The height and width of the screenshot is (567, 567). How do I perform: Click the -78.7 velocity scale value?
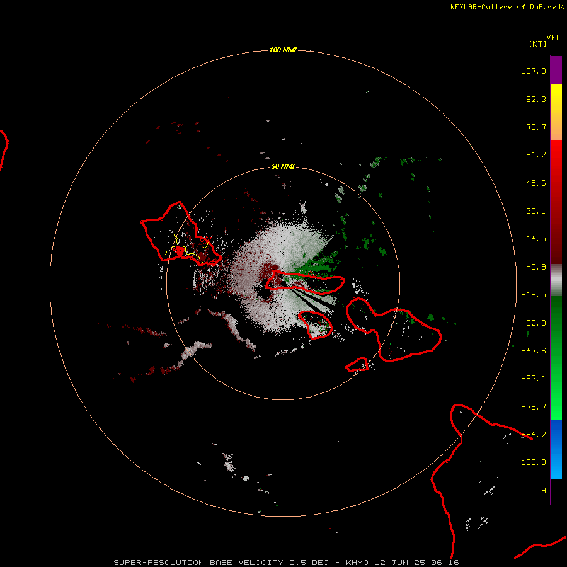534,407
